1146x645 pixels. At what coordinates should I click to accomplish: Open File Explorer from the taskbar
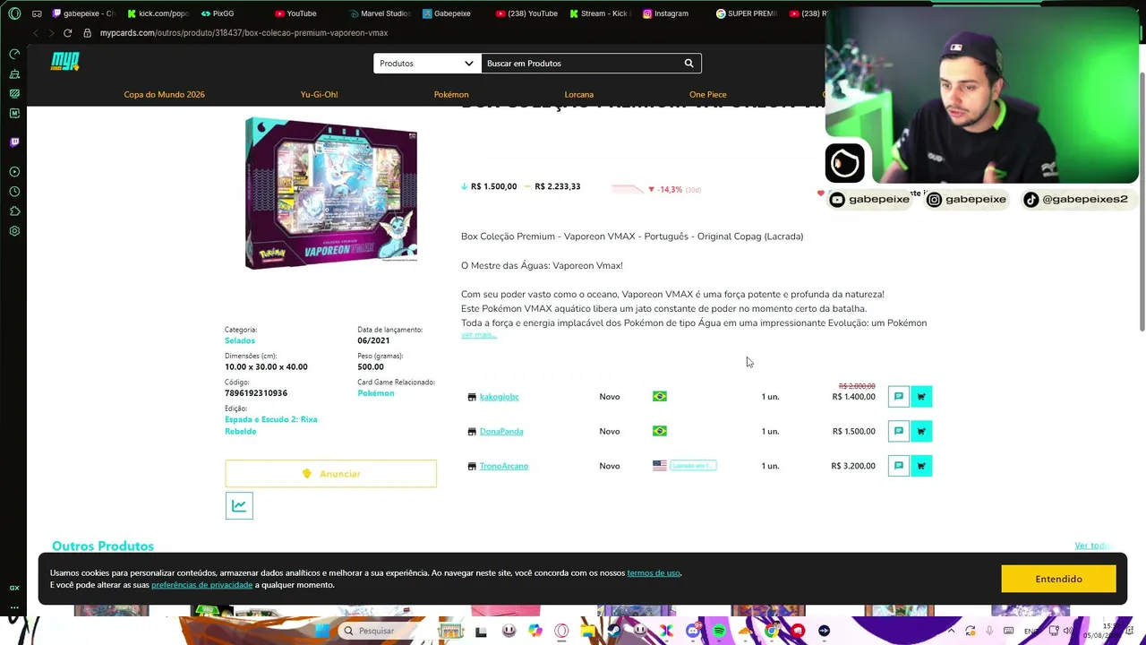[588, 631]
